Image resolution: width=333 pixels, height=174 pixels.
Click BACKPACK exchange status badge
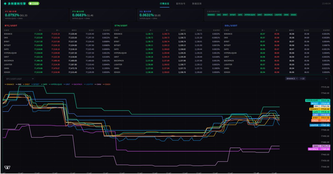click(x=268, y=14)
